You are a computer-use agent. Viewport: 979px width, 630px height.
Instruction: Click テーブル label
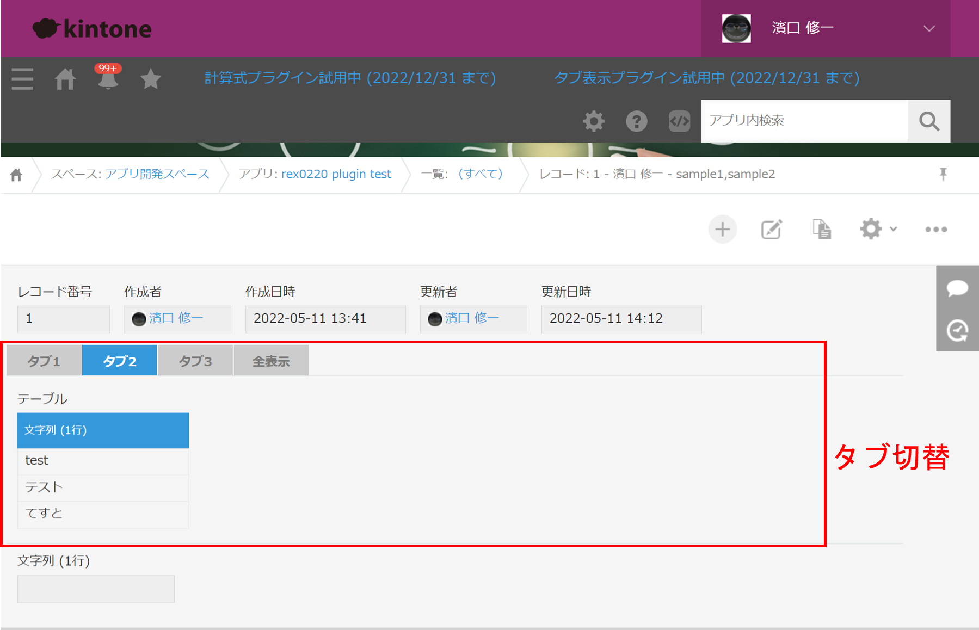click(42, 399)
